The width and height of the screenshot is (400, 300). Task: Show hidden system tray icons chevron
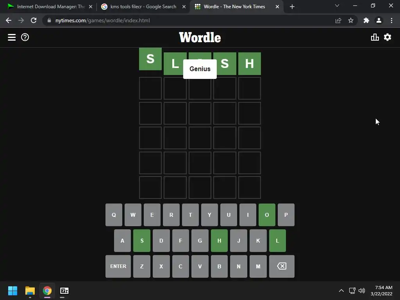tap(341, 291)
